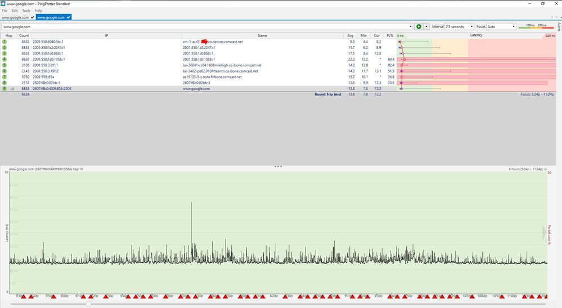The image size is (562, 308).
Task: Click the IP column header
Action: (x=106, y=35)
